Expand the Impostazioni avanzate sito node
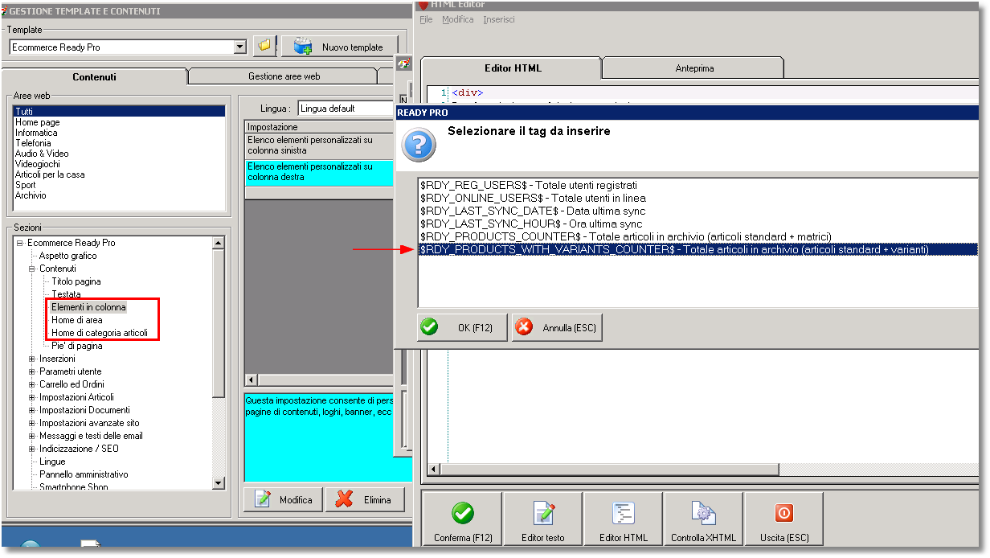The height and width of the screenshot is (558, 990). point(32,423)
